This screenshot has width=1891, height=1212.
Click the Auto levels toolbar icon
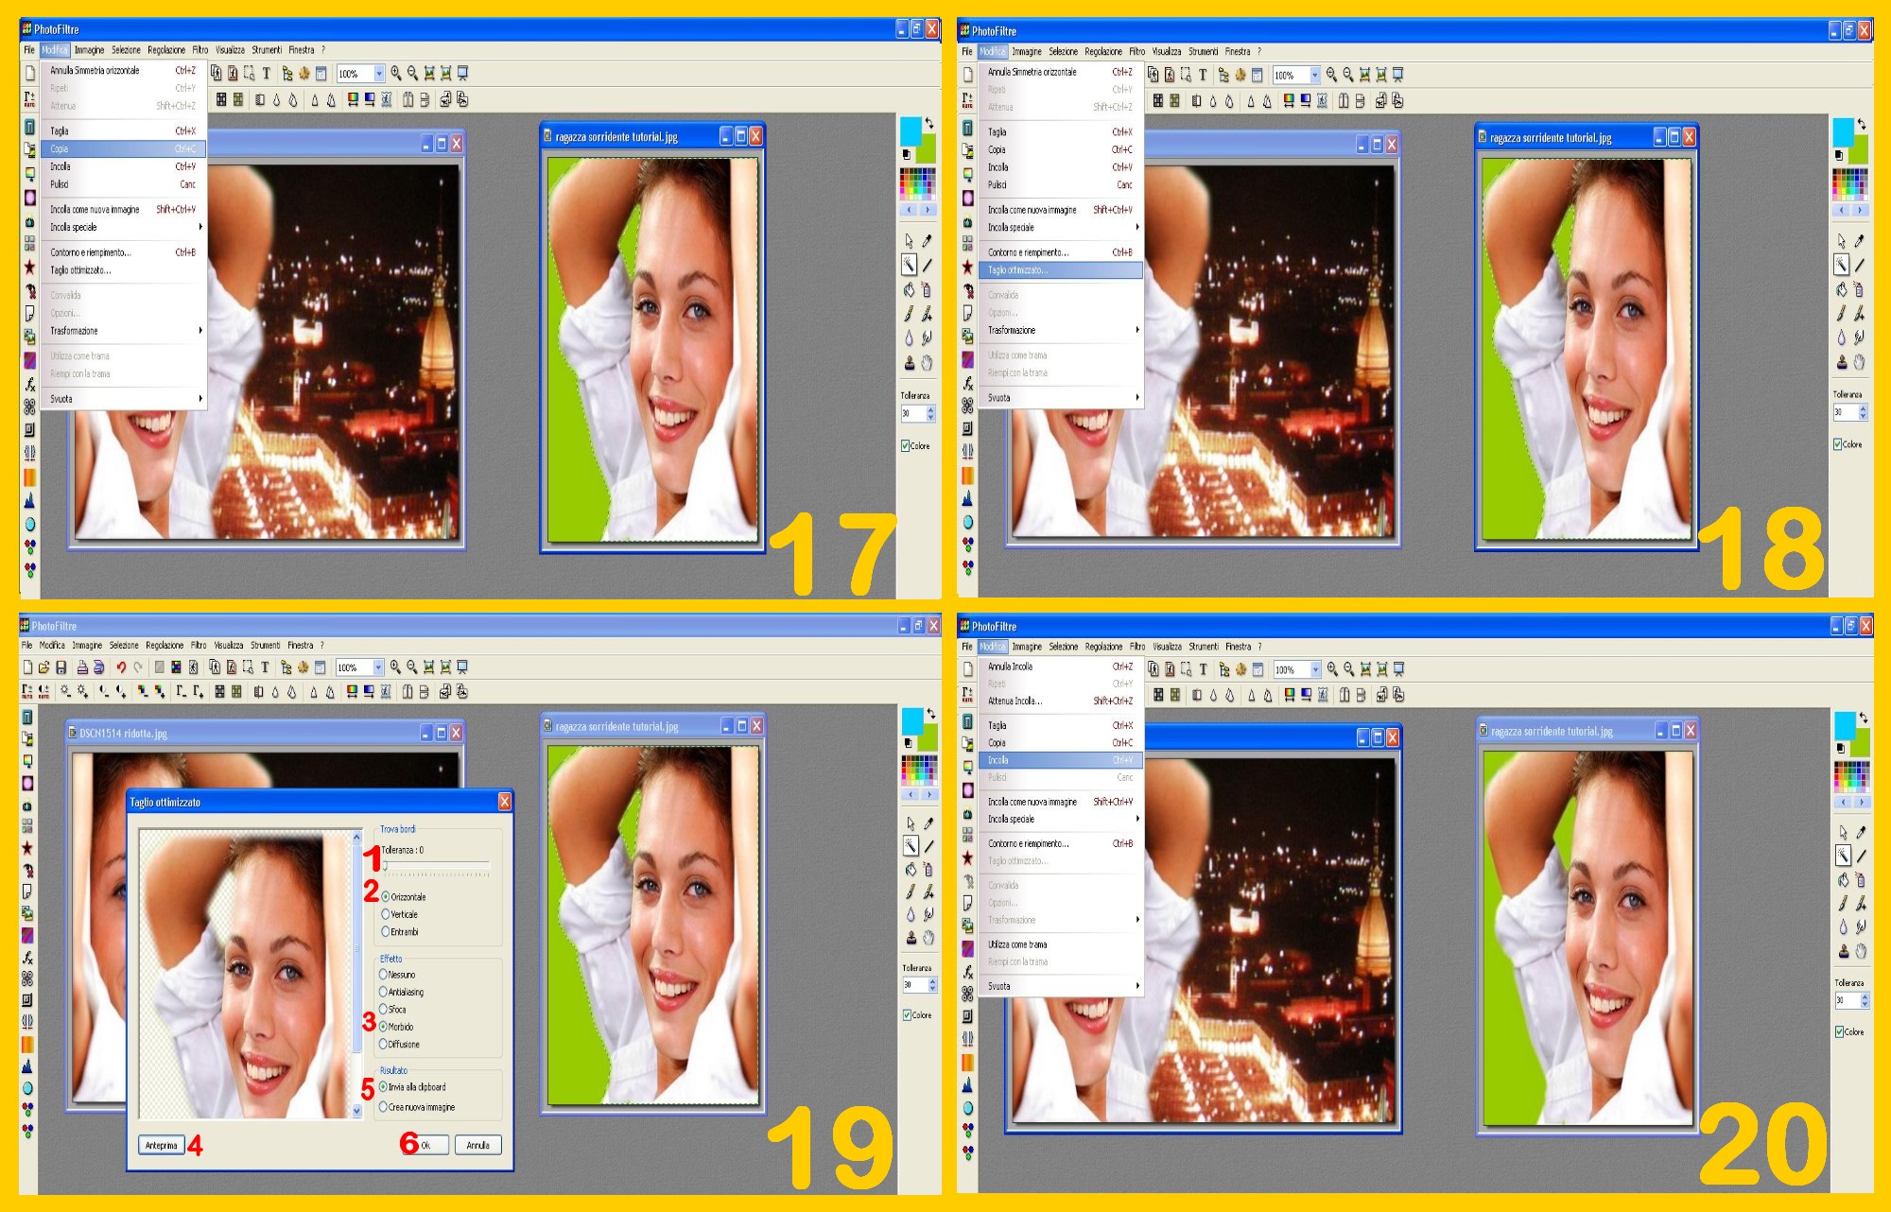[27, 691]
